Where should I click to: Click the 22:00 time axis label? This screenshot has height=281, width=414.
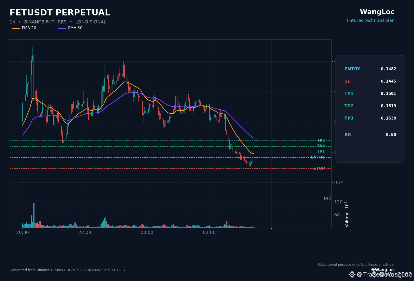[x=85, y=233]
